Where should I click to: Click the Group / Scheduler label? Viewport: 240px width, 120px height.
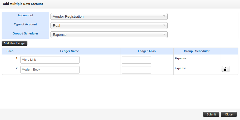pos(26,33)
